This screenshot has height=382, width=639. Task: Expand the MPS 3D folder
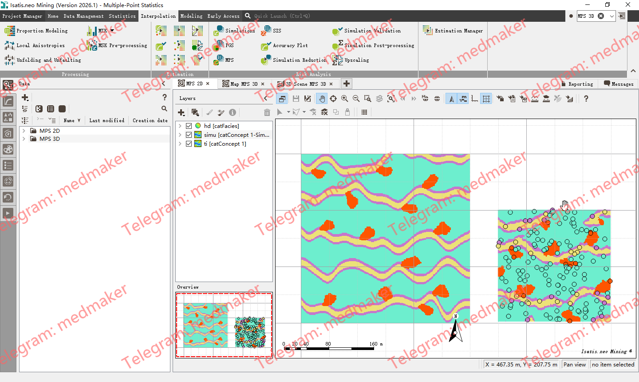[24, 139]
